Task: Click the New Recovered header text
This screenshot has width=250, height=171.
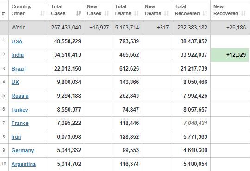Action: (226, 10)
